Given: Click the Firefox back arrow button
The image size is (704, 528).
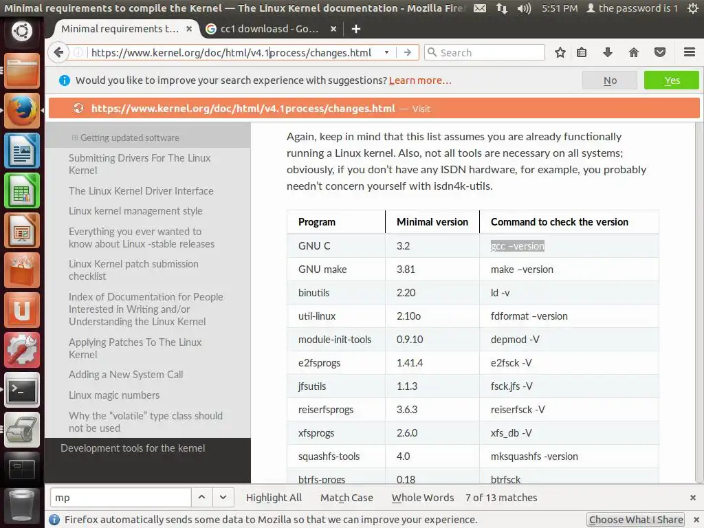Looking at the screenshot, I should coord(58,52).
